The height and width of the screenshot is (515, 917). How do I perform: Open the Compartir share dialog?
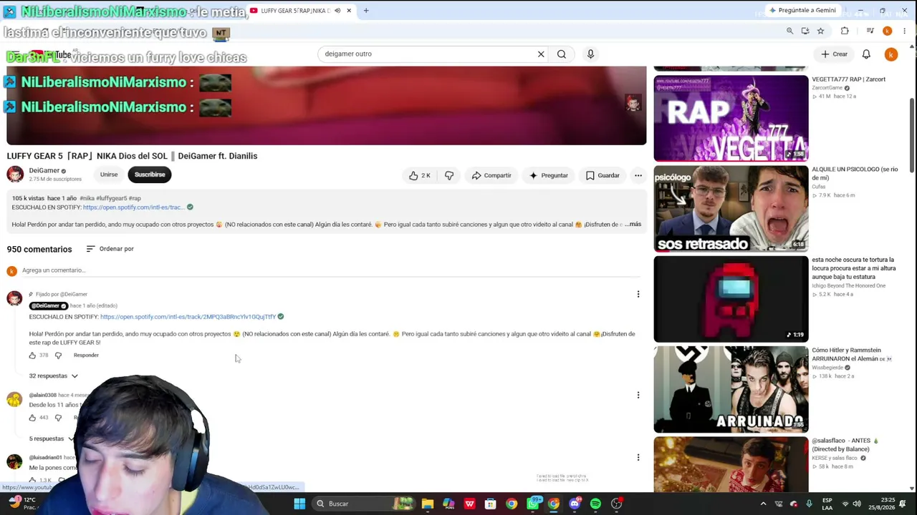tap(491, 175)
